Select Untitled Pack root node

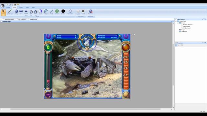coord(182,21)
